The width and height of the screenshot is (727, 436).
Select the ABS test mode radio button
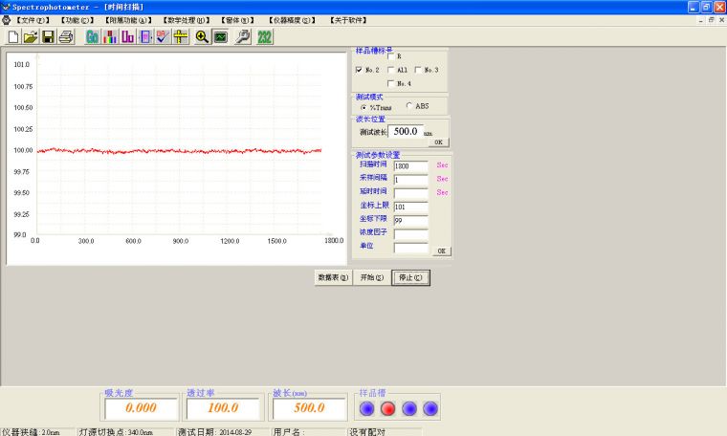(x=410, y=106)
